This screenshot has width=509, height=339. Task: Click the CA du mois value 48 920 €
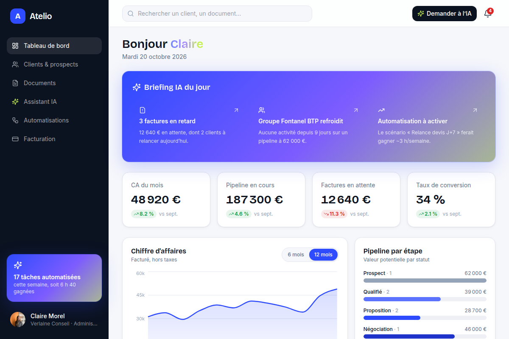coord(156,199)
